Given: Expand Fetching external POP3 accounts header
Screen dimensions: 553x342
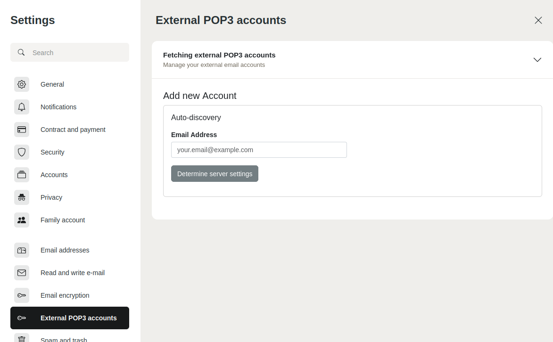Looking at the screenshot, I should pos(219,55).
